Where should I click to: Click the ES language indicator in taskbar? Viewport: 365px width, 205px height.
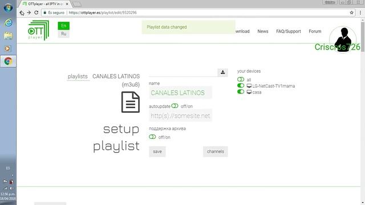click(x=8, y=168)
